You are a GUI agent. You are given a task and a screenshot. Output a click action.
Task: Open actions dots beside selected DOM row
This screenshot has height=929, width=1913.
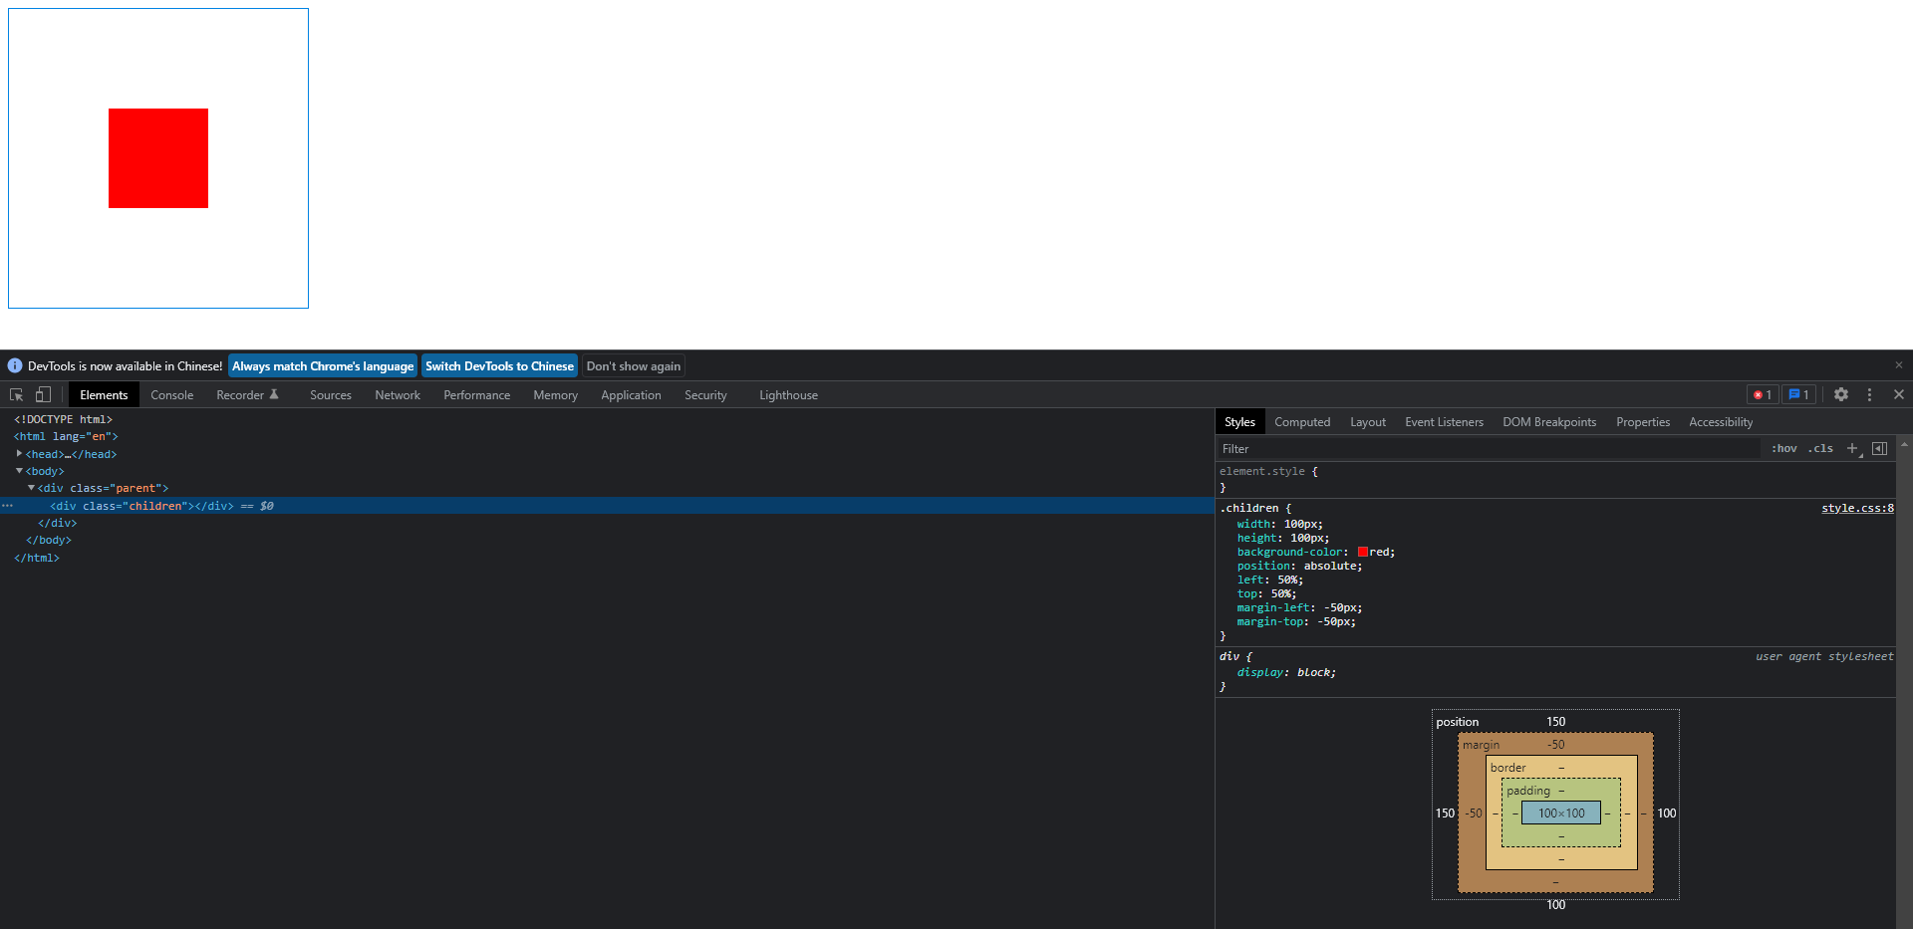[8, 506]
